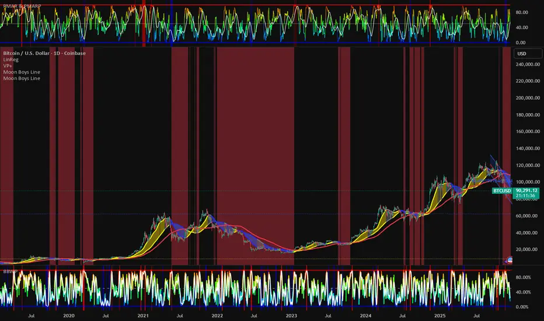
Task: Click the 200,000.00 price axis label
Action: [x=528, y=98]
